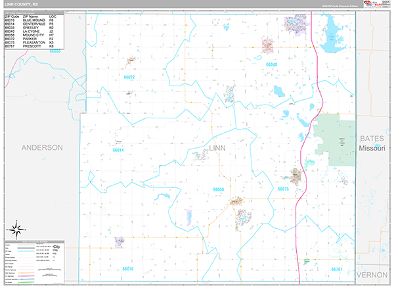The image size is (394, 286).
Task: Click the Pleasanton city area near 66075
Action: 295,176
